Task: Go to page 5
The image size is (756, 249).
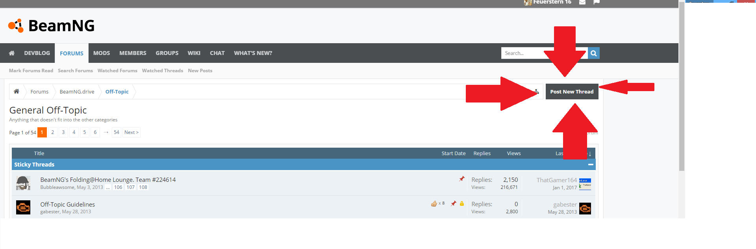Action: [85, 132]
